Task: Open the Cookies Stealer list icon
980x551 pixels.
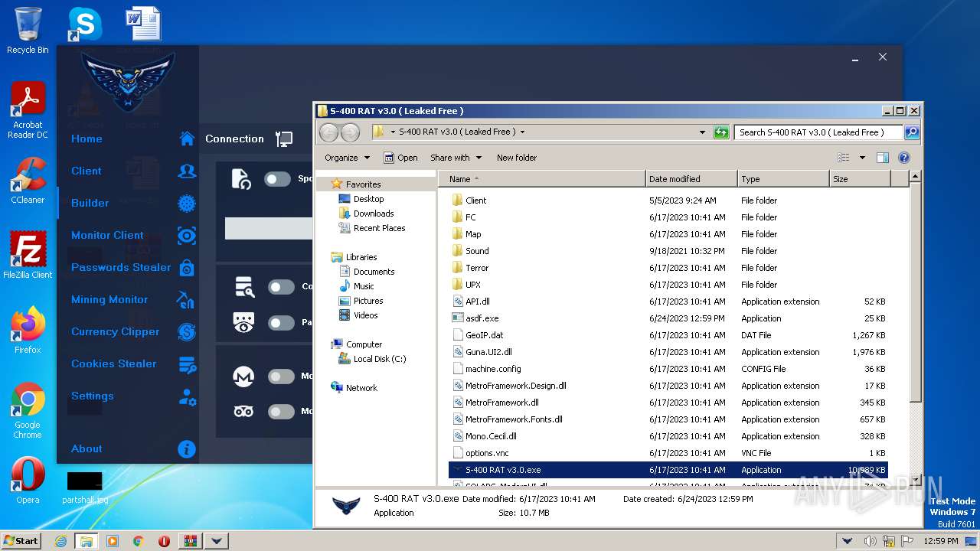Action: pos(187,364)
